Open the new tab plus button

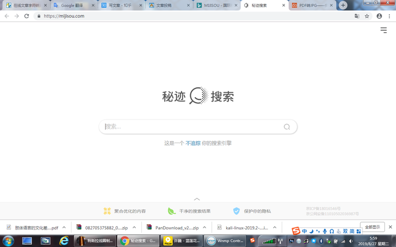click(x=343, y=5)
